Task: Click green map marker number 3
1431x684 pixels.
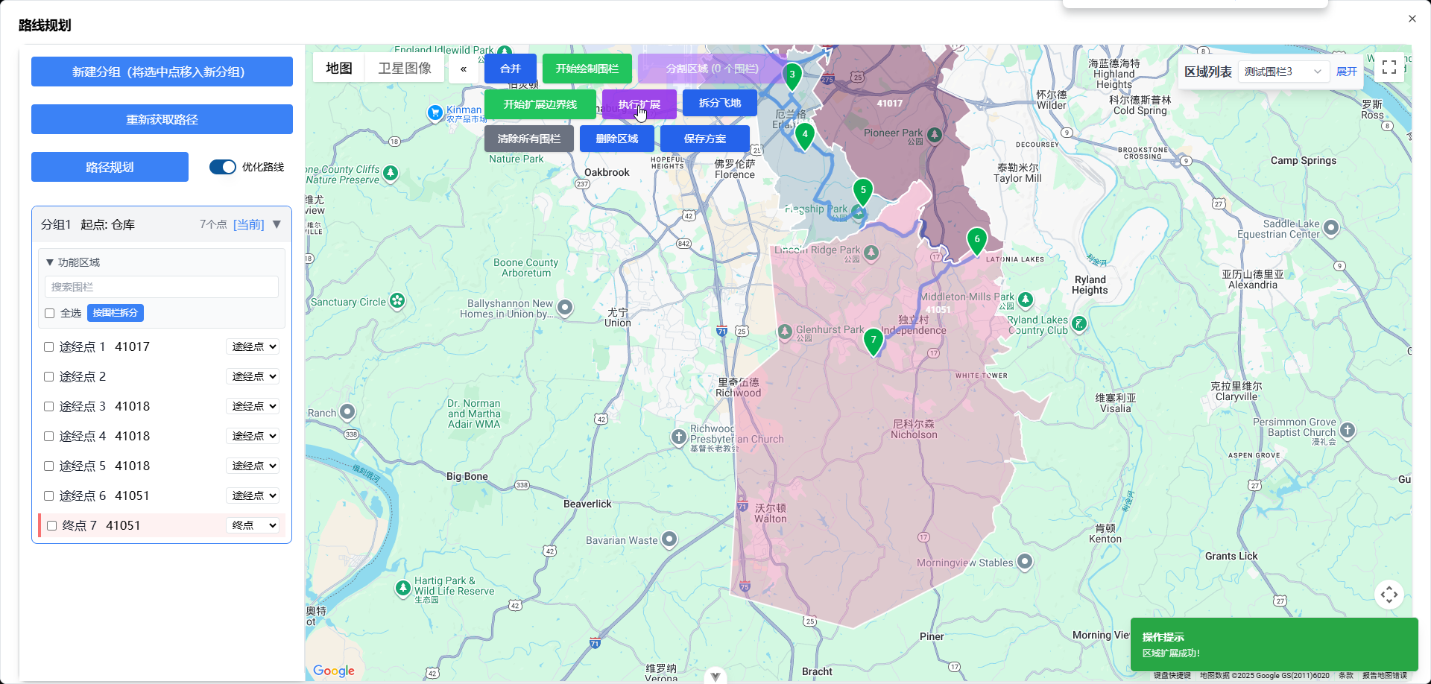Action: pos(792,75)
